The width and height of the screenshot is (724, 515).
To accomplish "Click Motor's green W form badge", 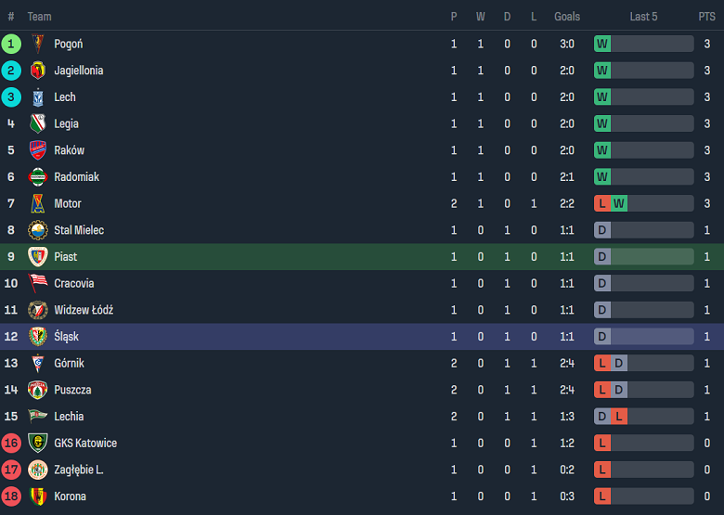I will click(x=619, y=203).
